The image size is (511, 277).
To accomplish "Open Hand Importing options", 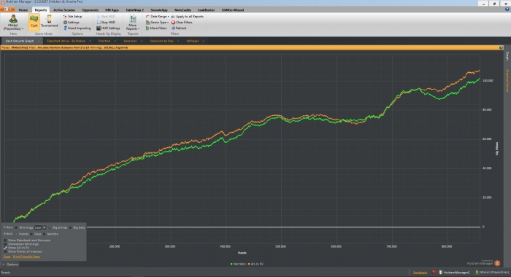I will coord(77,28).
